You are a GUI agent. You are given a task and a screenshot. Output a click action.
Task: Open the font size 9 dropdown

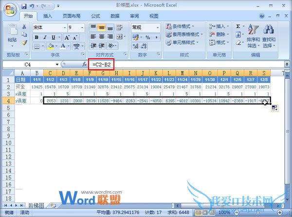coord(82,28)
